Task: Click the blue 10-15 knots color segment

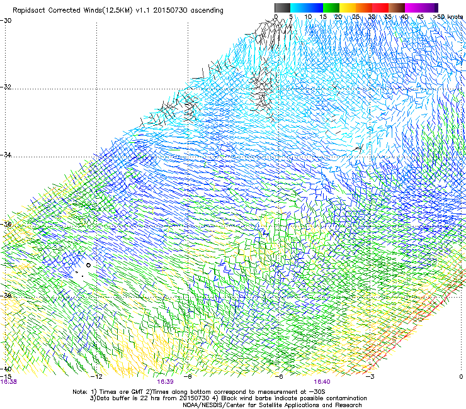Action: click(315, 8)
